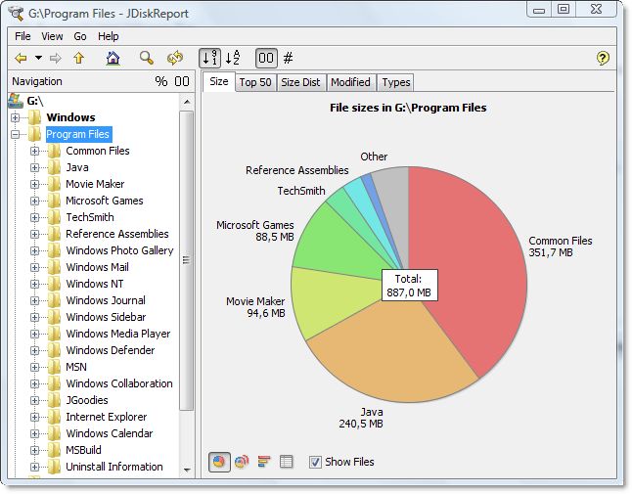This screenshot has width=632, height=494.
Task: Toggle alphabetical sort button
Action: coord(233,59)
